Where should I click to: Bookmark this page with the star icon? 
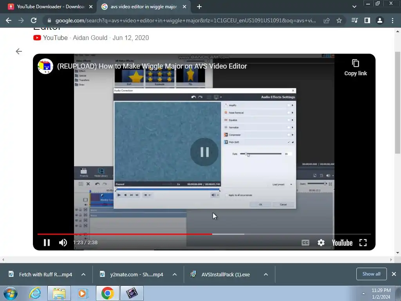[x=339, y=20]
